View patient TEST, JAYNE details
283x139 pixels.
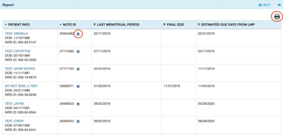14,104
